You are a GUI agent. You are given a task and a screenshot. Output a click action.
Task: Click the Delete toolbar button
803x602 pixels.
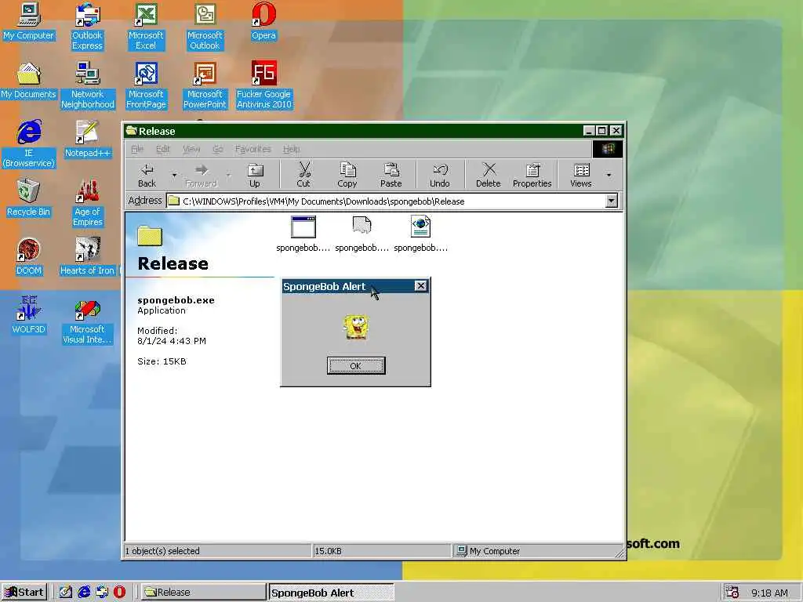[x=488, y=175]
